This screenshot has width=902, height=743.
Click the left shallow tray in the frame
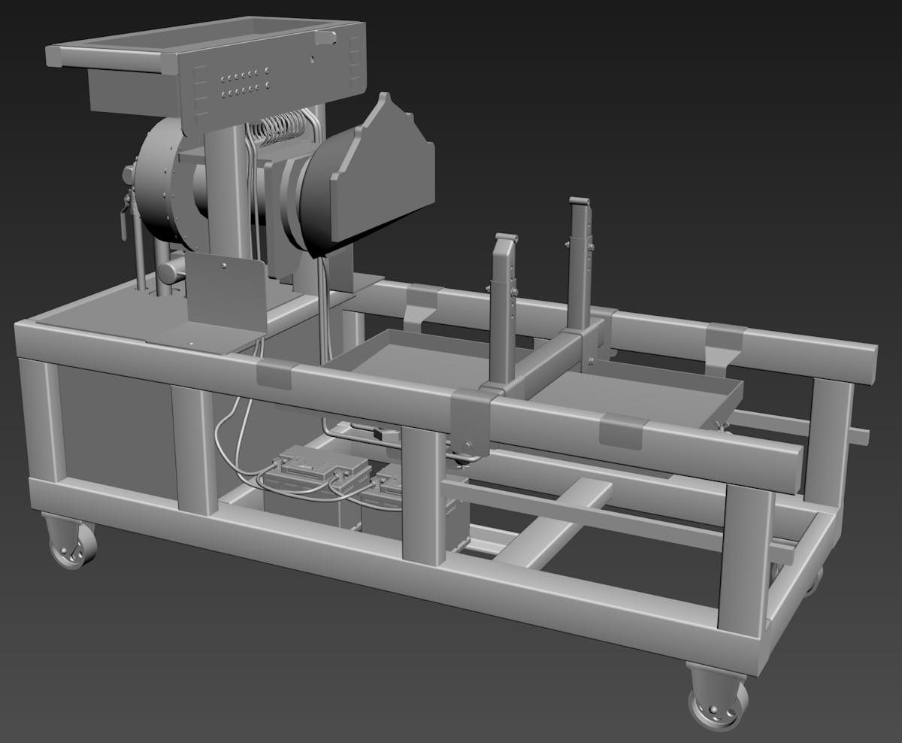pyautogui.click(x=406, y=361)
